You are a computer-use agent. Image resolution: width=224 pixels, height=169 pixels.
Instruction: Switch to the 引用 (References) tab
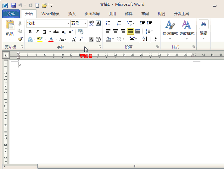point(112,14)
